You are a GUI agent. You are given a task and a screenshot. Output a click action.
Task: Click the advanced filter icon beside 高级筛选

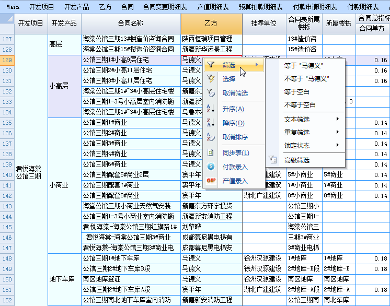point(273,160)
